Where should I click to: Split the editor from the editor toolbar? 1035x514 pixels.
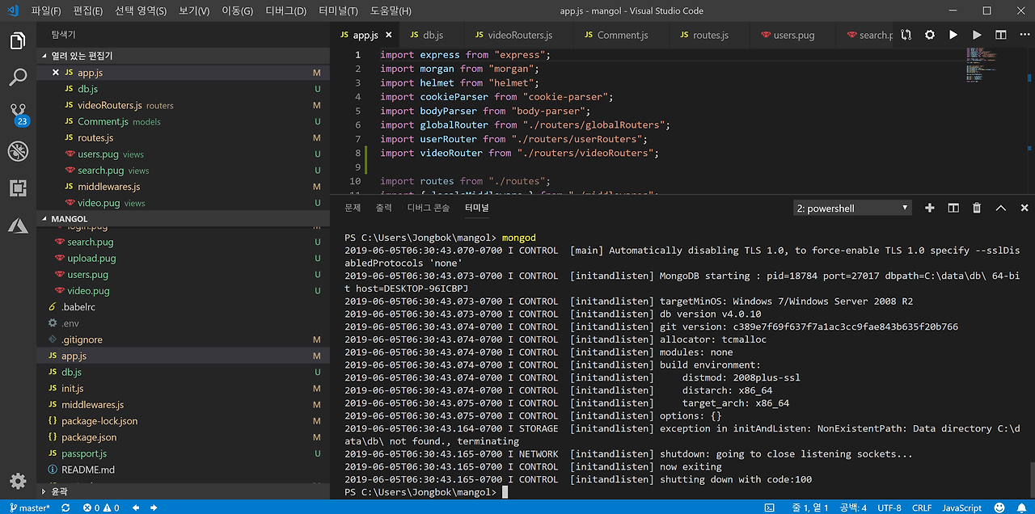click(1001, 35)
